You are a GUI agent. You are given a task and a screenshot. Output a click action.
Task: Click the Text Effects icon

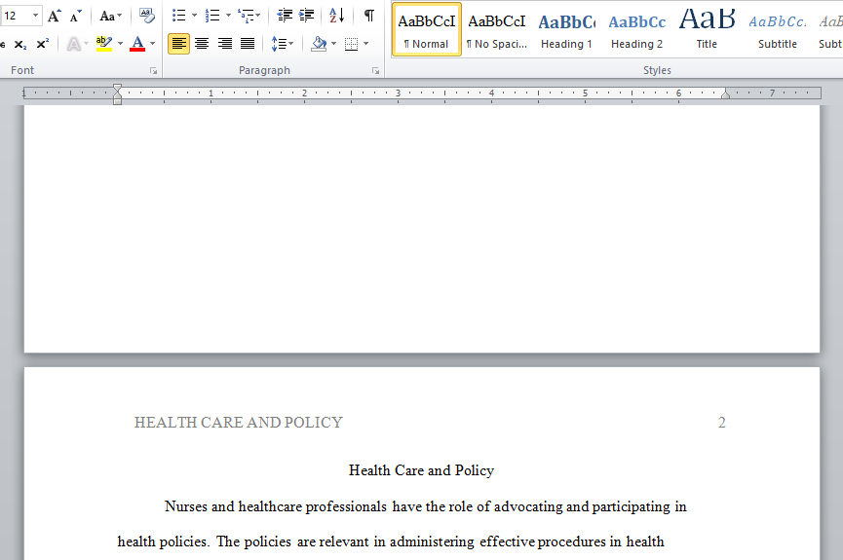(x=74, y=44)
